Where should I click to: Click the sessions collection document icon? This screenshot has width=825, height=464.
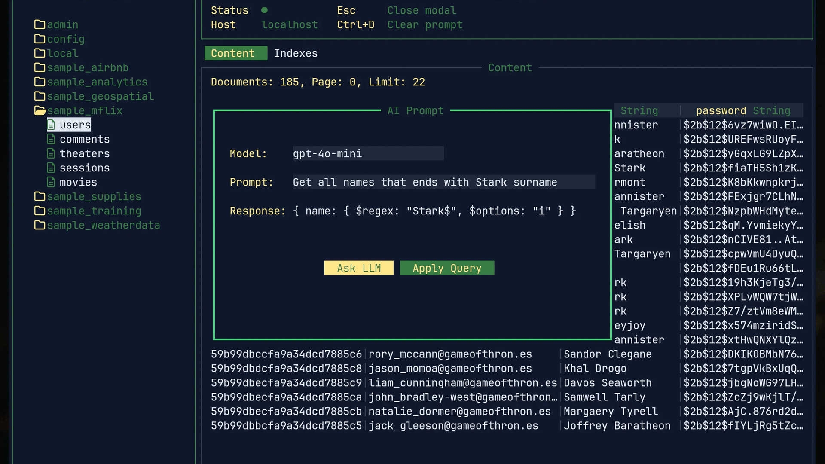[51, 168]
